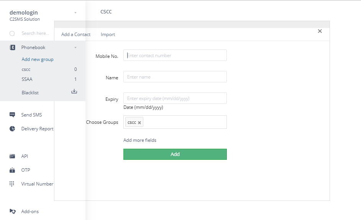Click the Send SMS chat bubble icon
Image resolution: width=361 pixels, height=220 pixels.
(x=12, y=115)
